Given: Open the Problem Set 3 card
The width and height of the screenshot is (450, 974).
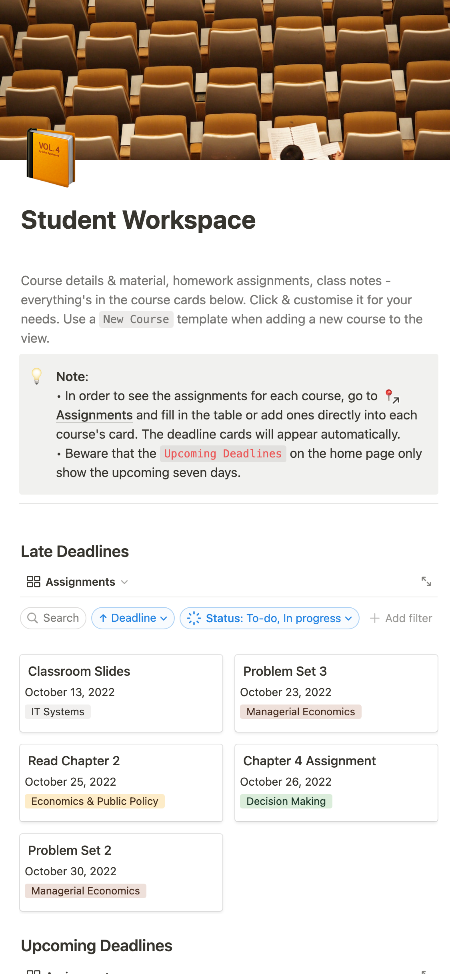Looking at the screenshot, I should coord(336,693).
